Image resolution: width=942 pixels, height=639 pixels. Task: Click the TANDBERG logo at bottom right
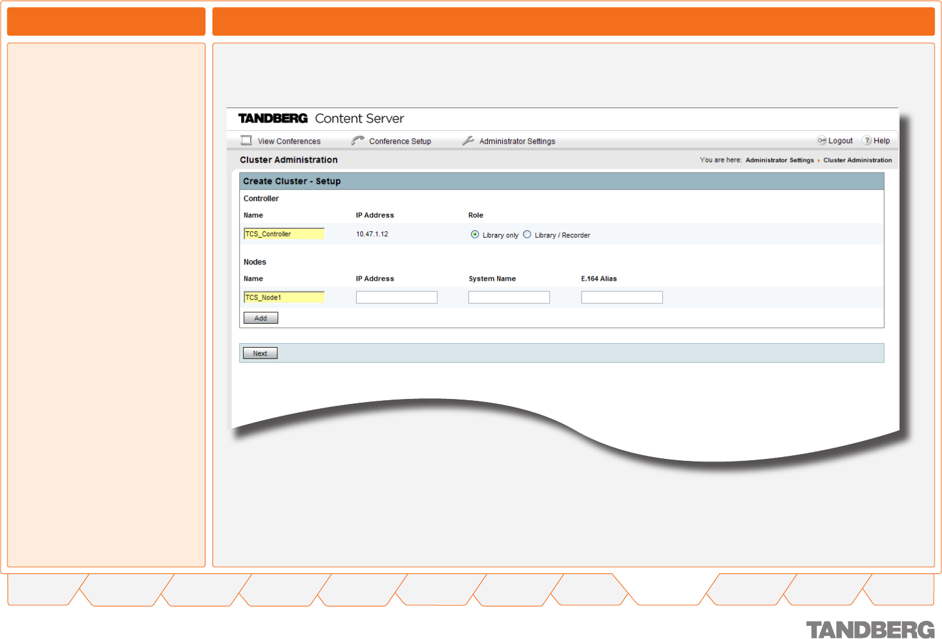pyautogui.click(x=870, y=629)
